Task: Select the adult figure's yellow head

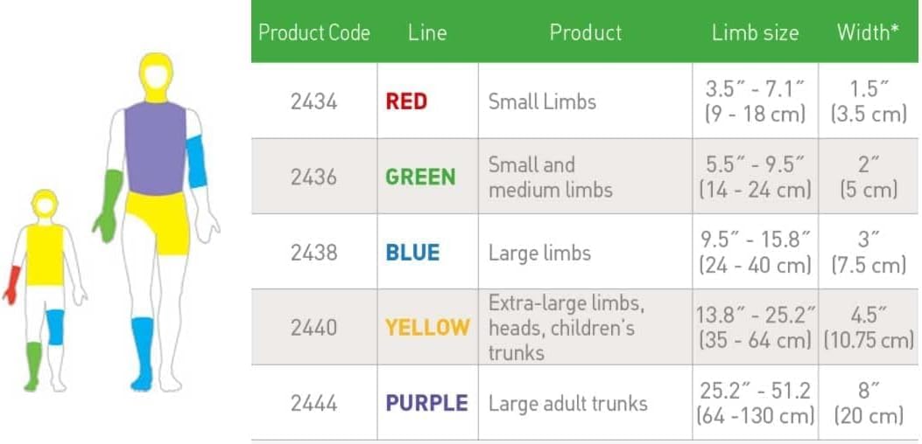Action: tap(156, 77)
